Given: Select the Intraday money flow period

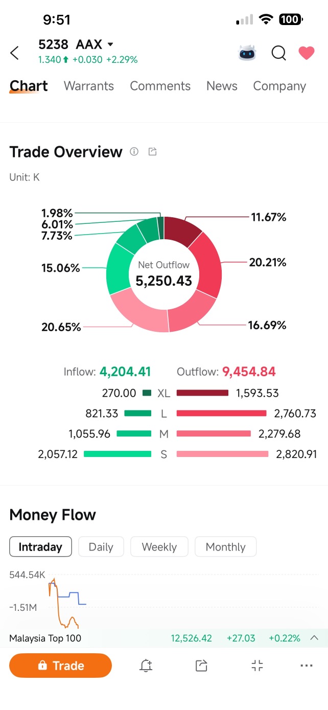Looking at the screenshot, I should tap(40, 546).
